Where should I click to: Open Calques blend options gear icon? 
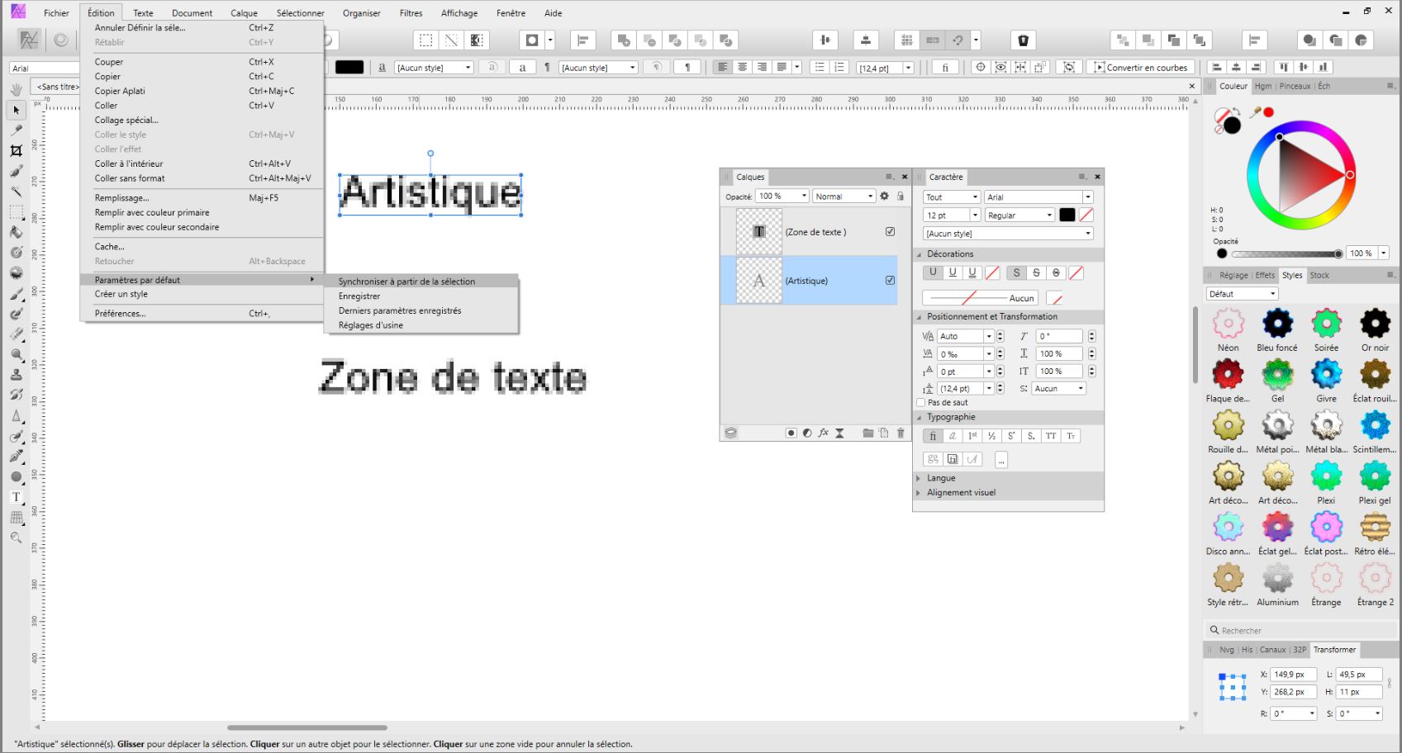coord(884,196)
